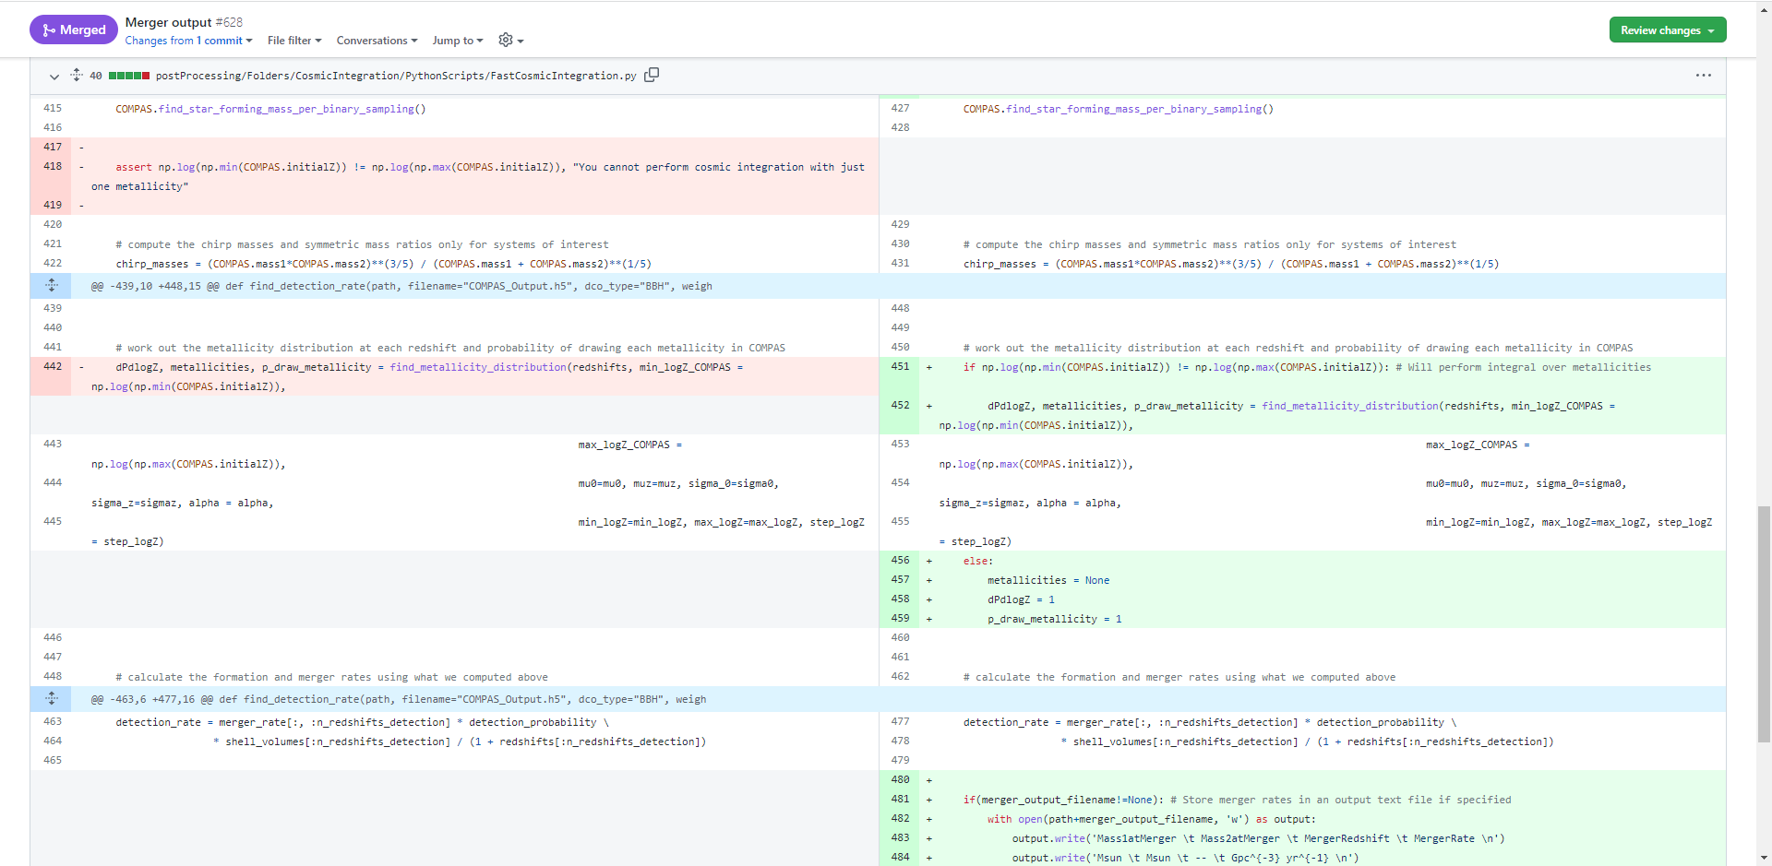Copy the full file path to clipboard
The image size is (1772, 866).
tap(652, 75)
